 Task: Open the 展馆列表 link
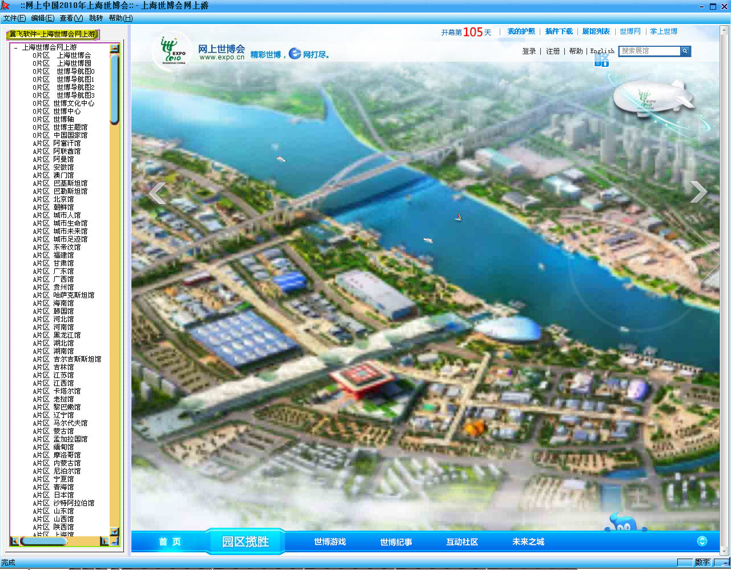[596, 31]
